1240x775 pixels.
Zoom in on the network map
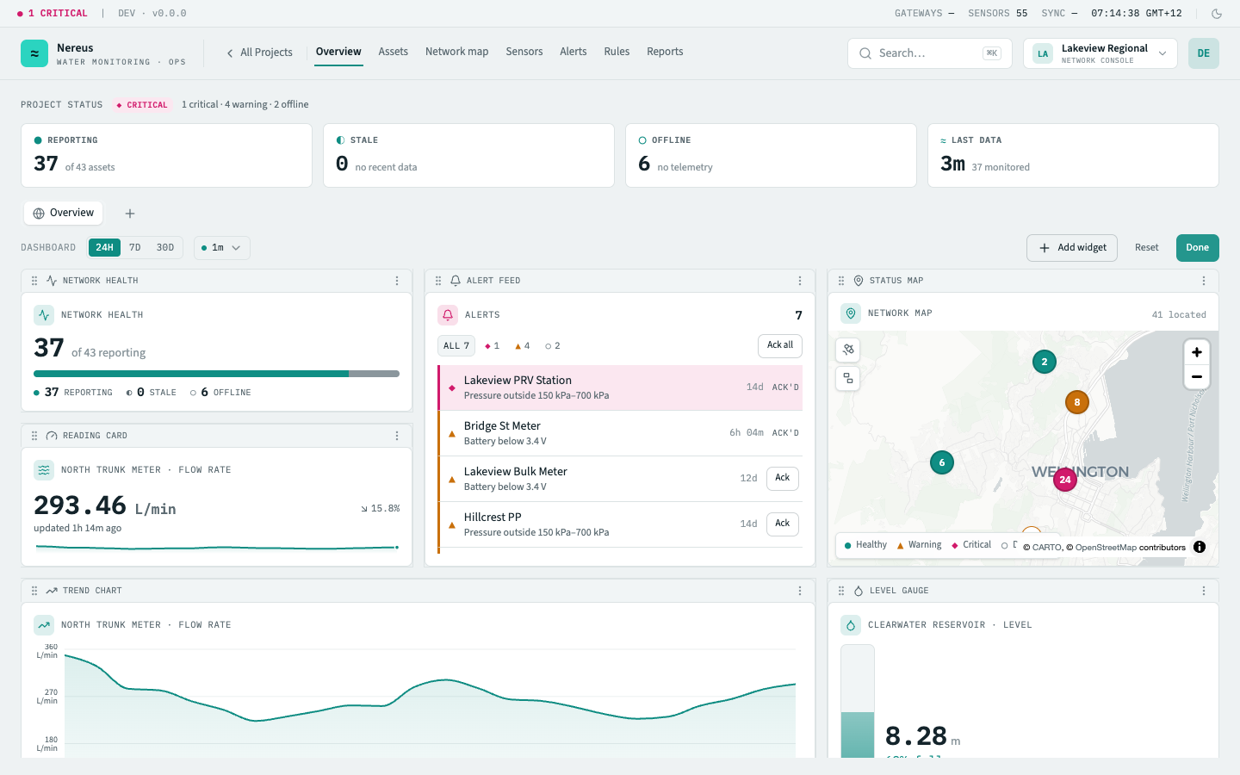[x=1197, y=352]
